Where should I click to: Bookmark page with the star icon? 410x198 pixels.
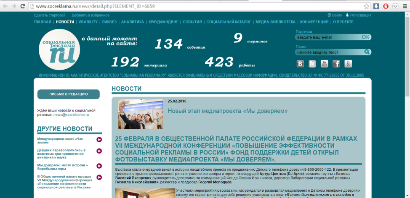pos(367,6)
